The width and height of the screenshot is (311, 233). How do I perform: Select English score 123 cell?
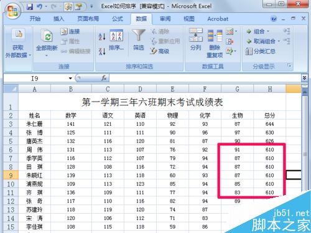click(140, 184)
